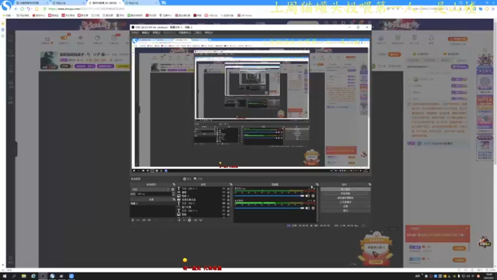Viewport: 497px width, 280px height.
Task: Pop out the 控件 dock panel
Action: (x=370, y=184)
